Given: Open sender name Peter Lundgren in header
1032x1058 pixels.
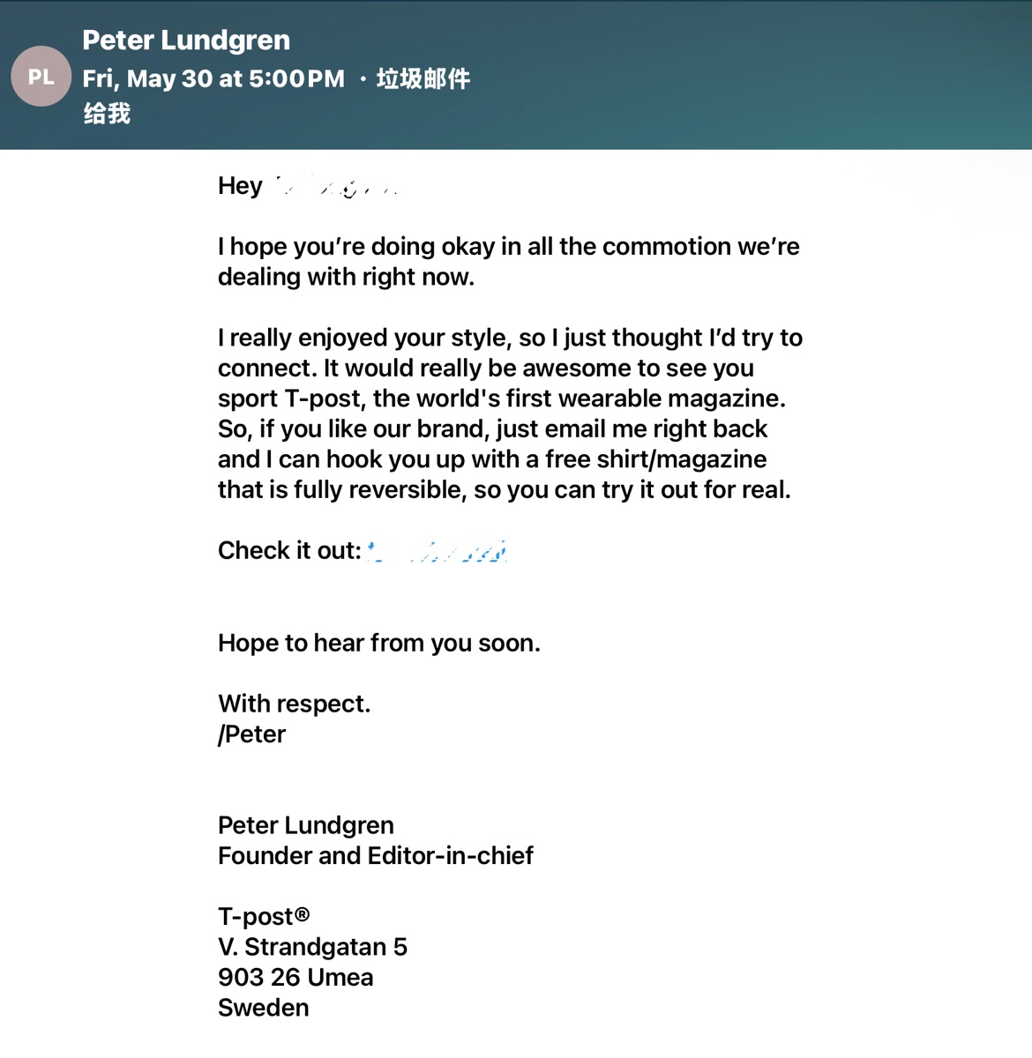Looking at the screenshot, I should click(x=186, y=40).
